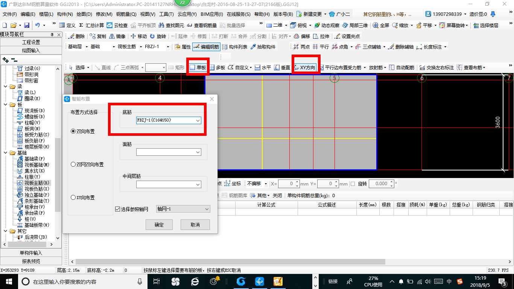This screenshot has width=514, height=289.
Task: Select the 动态观察 orbit tool
Action: [327, 25]
